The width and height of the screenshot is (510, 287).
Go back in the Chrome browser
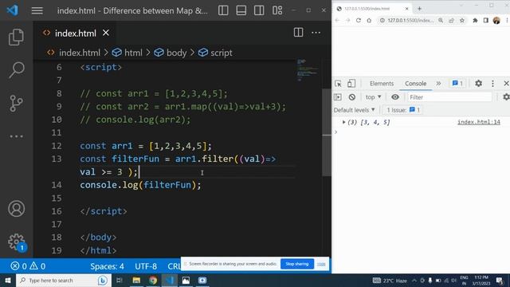tap(337, 21)
